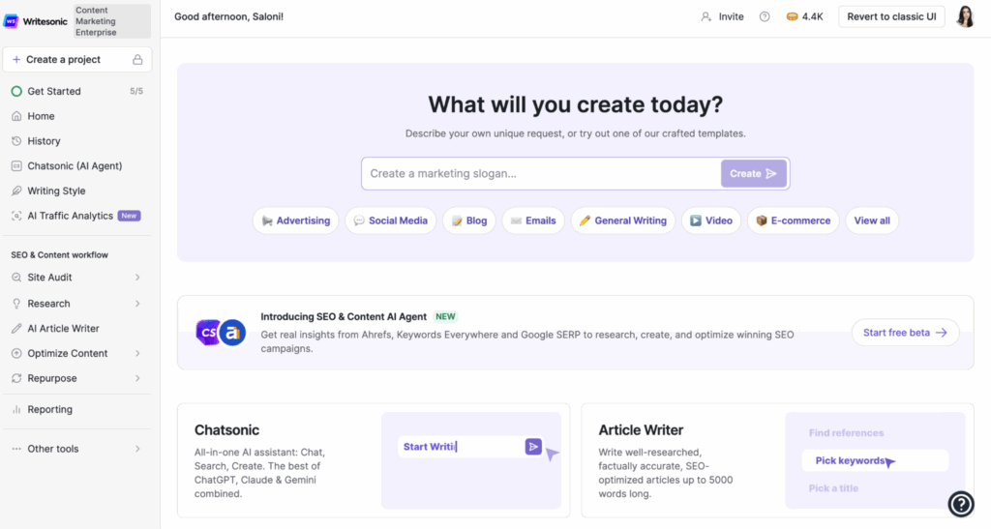The width and height of the screenshot is (991, 529).
Task: Open the user profile avatar
Action: coord(965,17)
